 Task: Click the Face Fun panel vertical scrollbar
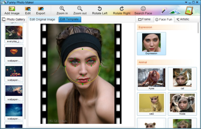click(x=198, y=28)
